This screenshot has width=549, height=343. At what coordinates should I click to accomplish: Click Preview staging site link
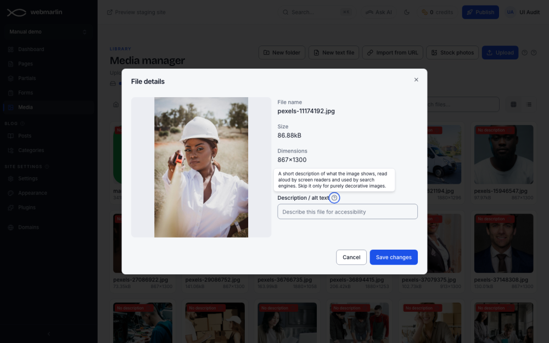136,12
